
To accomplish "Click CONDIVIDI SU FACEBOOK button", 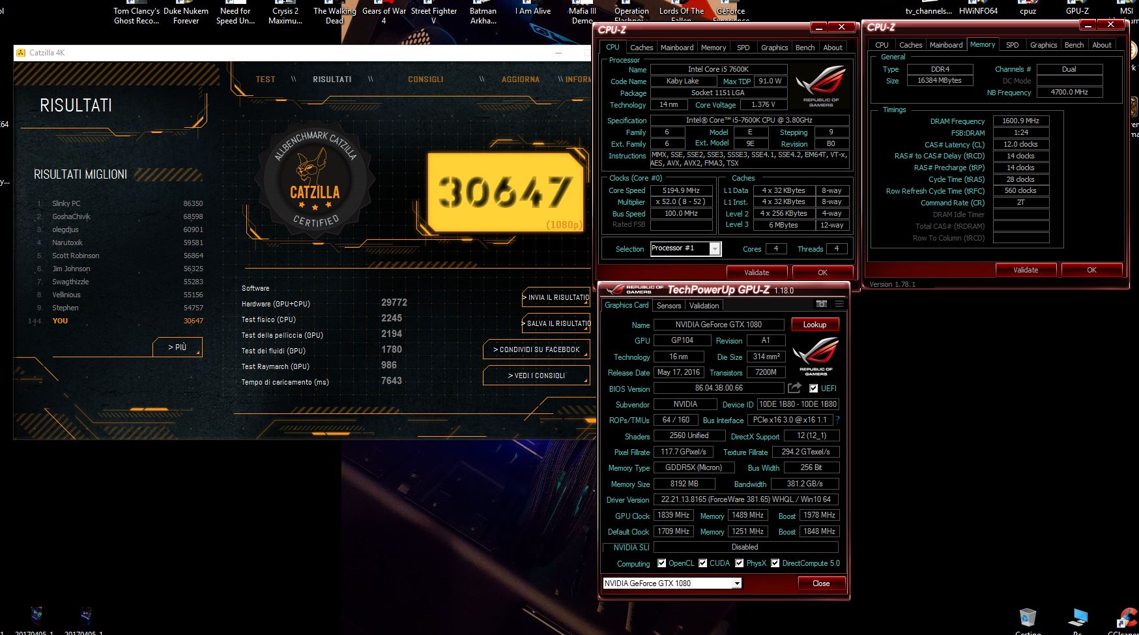I will [536, 349].
